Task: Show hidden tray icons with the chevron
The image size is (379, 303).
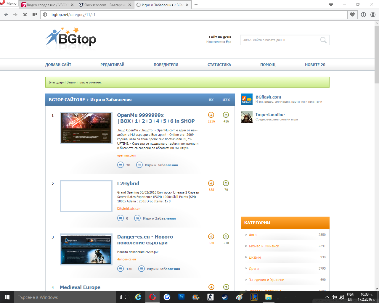Action: (x=327, y=297)
